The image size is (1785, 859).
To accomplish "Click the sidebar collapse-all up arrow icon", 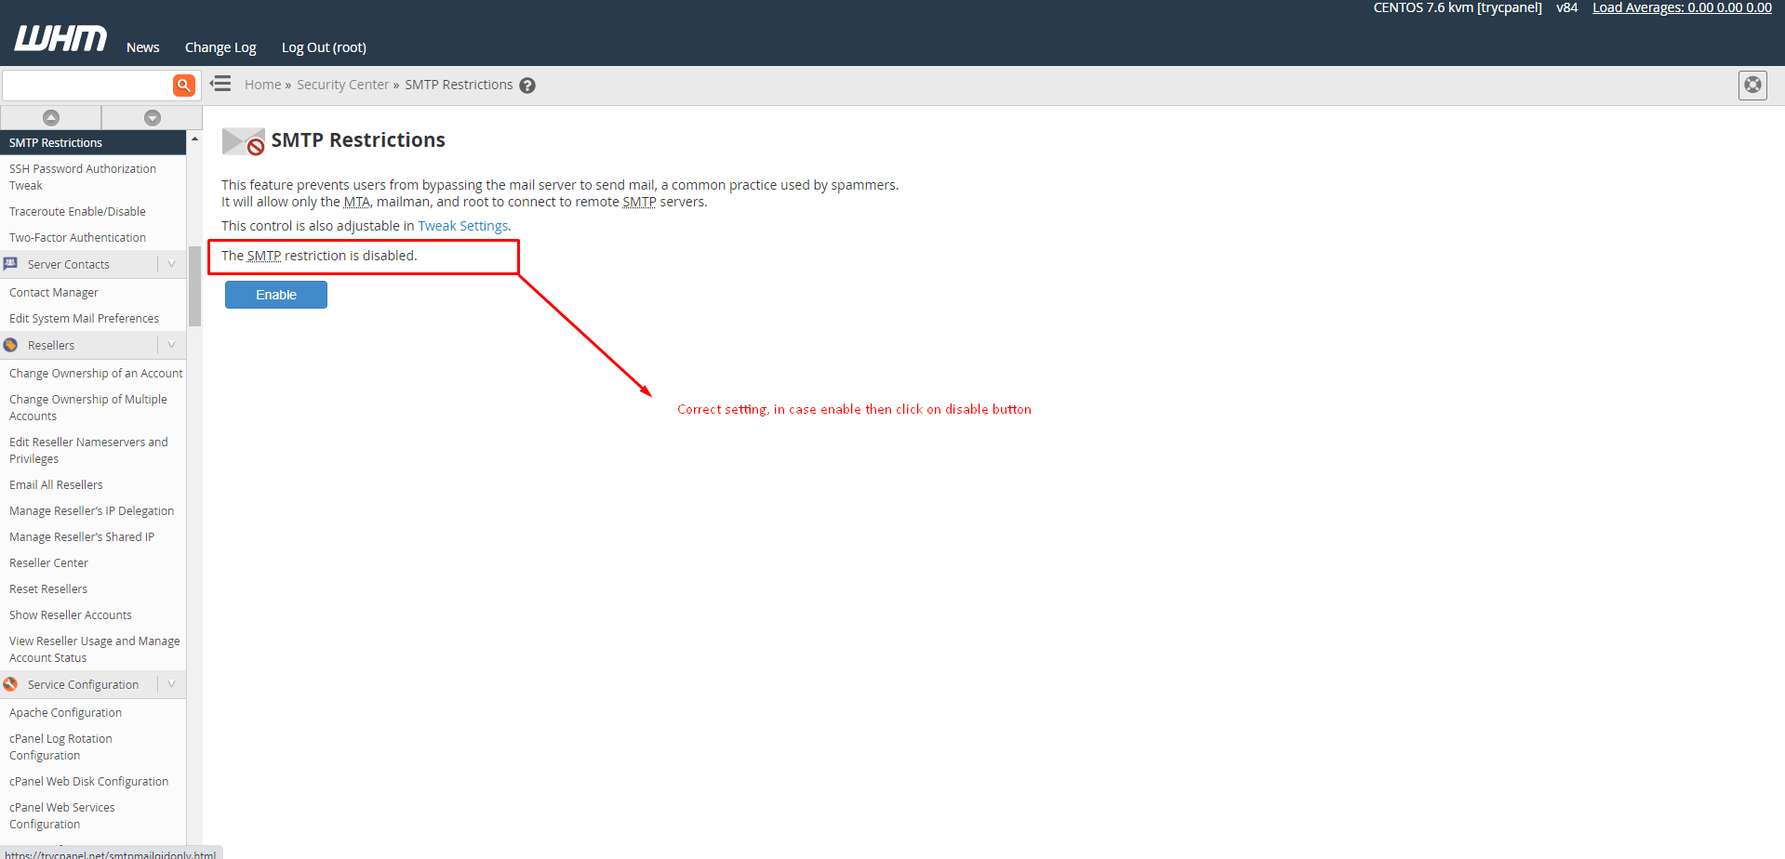I will [x=51, y=117].
